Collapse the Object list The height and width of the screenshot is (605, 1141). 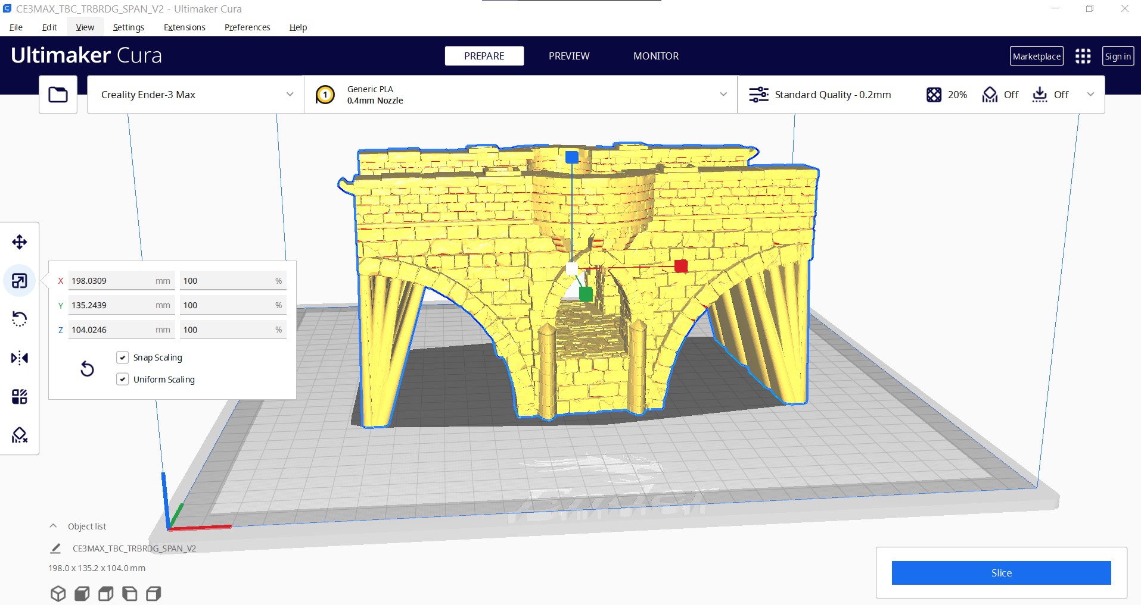[53, 526]
